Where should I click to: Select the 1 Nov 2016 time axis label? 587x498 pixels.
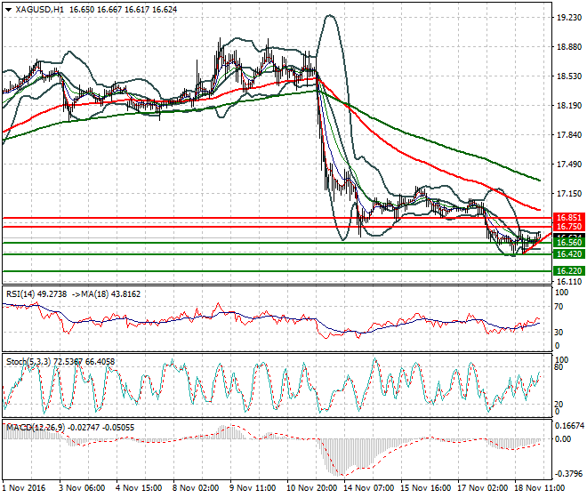24,488
